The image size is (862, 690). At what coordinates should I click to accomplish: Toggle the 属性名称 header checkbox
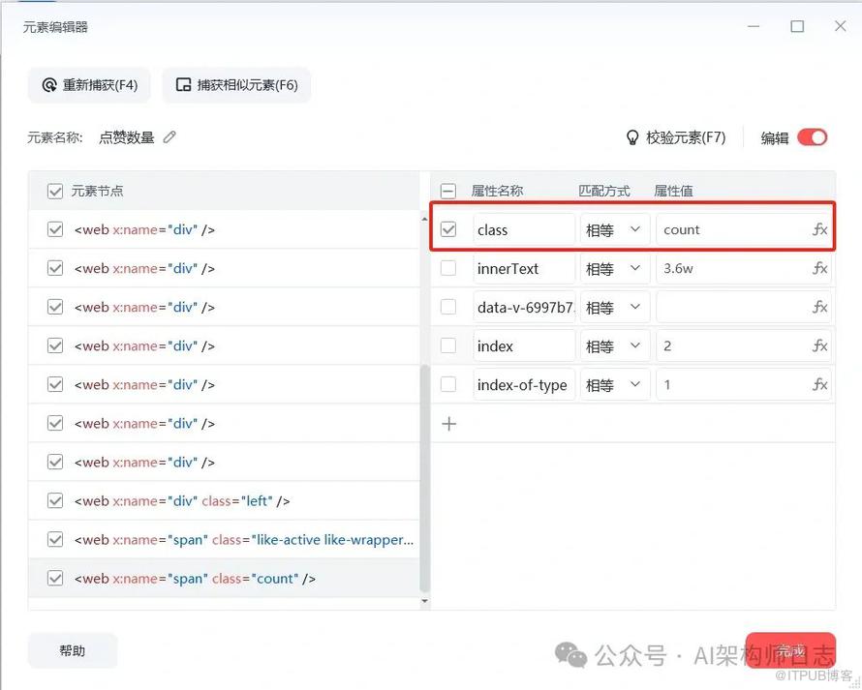click(448, 192)
